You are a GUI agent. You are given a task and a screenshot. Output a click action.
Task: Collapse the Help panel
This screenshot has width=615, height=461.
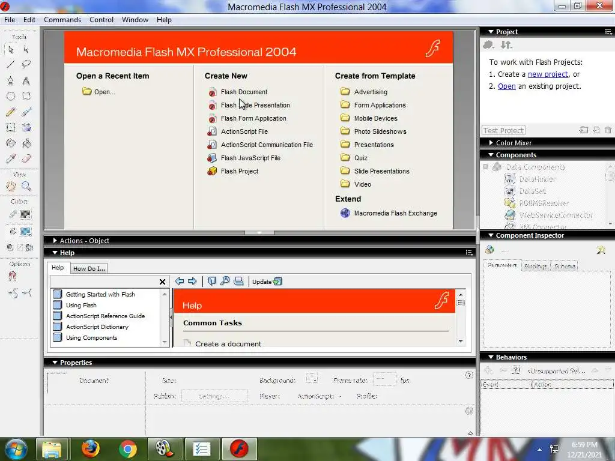pos(55,253)
